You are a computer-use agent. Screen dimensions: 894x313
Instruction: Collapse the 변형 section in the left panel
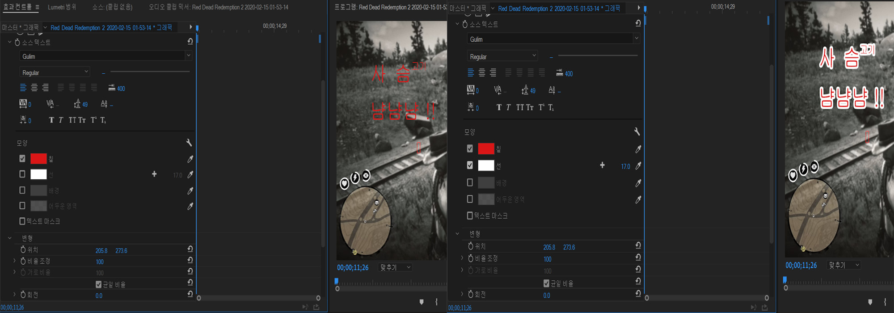pos(9,238)
